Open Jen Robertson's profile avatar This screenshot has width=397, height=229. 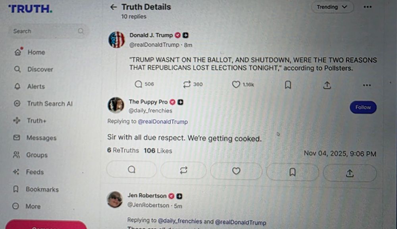coord(115,199)
